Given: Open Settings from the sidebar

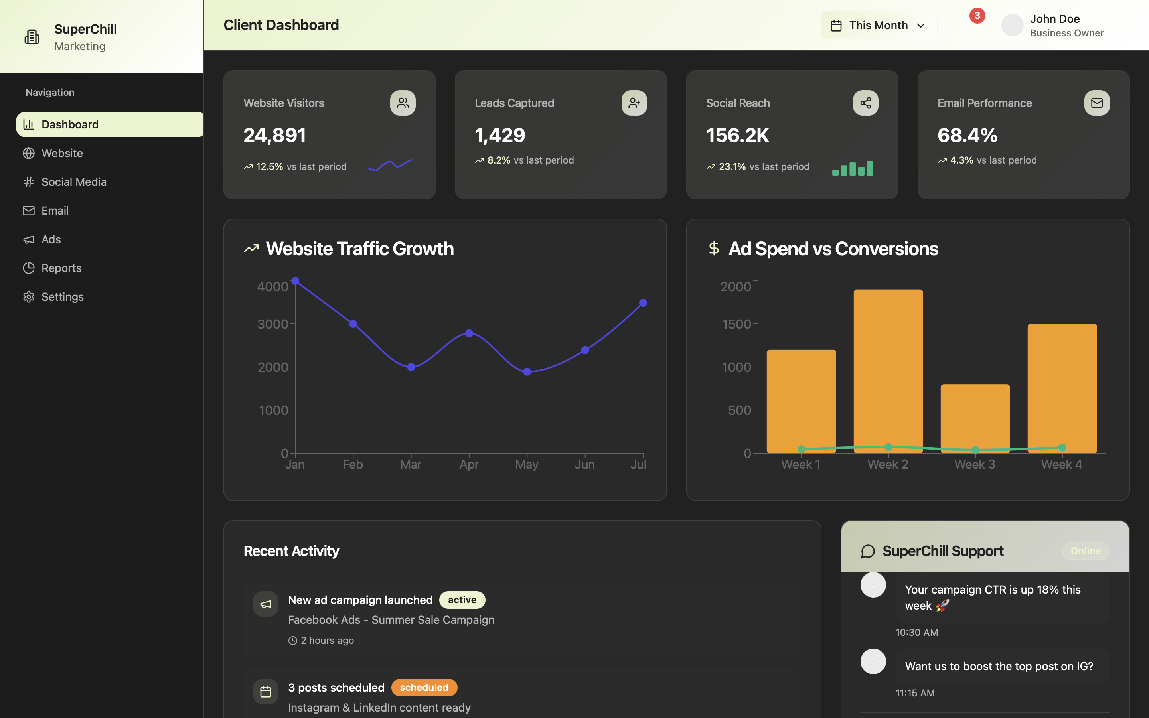Looking at the screenshot, I should tap(62, 297).
